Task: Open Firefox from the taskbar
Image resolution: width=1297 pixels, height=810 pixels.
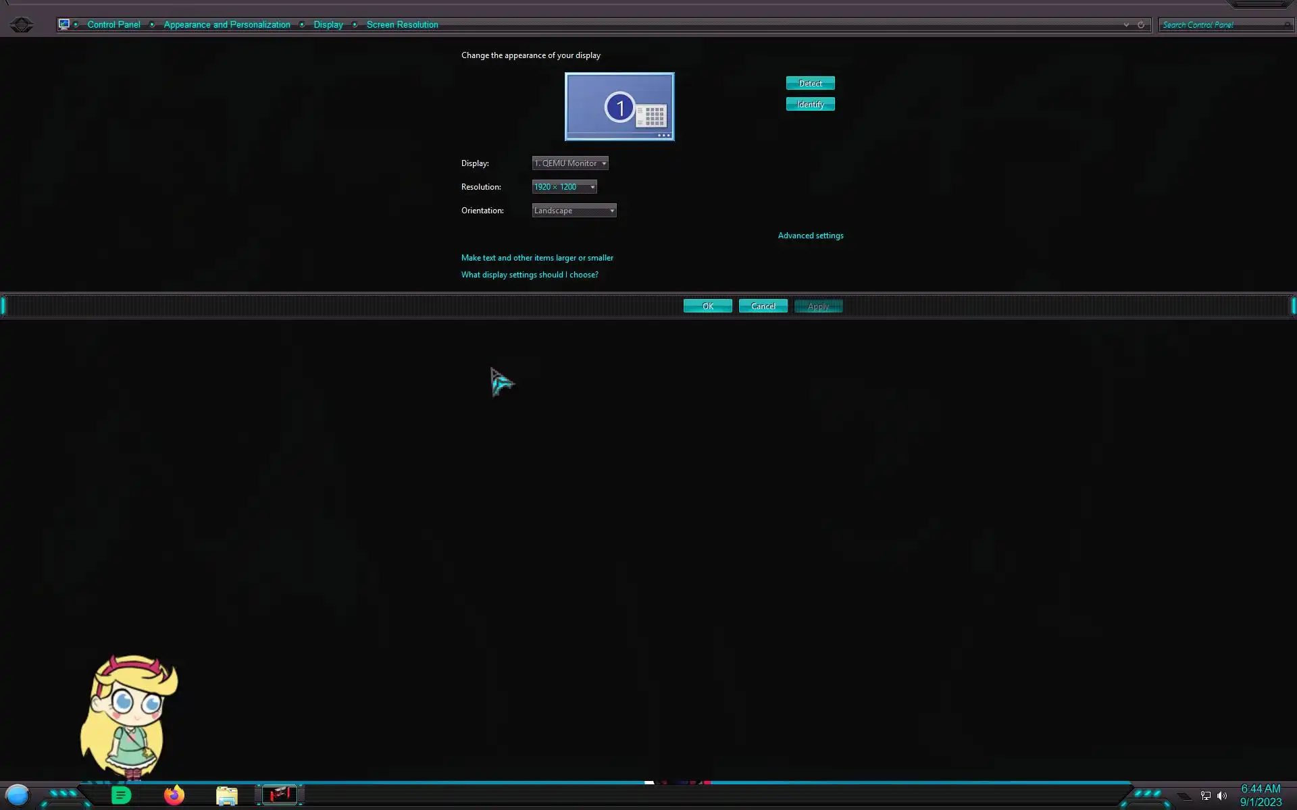Action: pos(174,795)
